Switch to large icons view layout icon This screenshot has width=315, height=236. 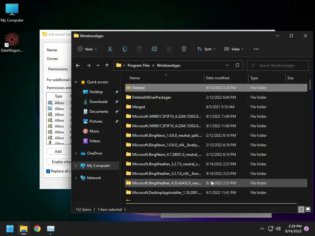[308, 209]
